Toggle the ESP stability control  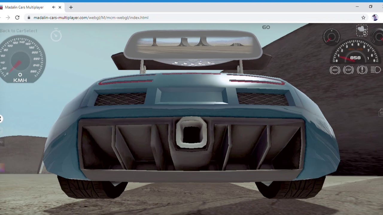click(348, 70)
